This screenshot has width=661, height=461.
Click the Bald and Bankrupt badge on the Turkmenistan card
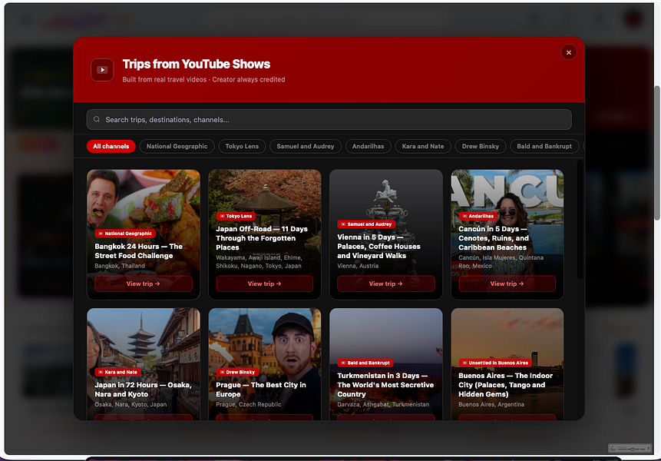(x=365, y=363)
